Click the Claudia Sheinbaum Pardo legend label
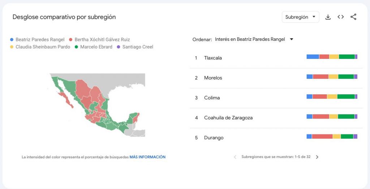 point(43,47)
